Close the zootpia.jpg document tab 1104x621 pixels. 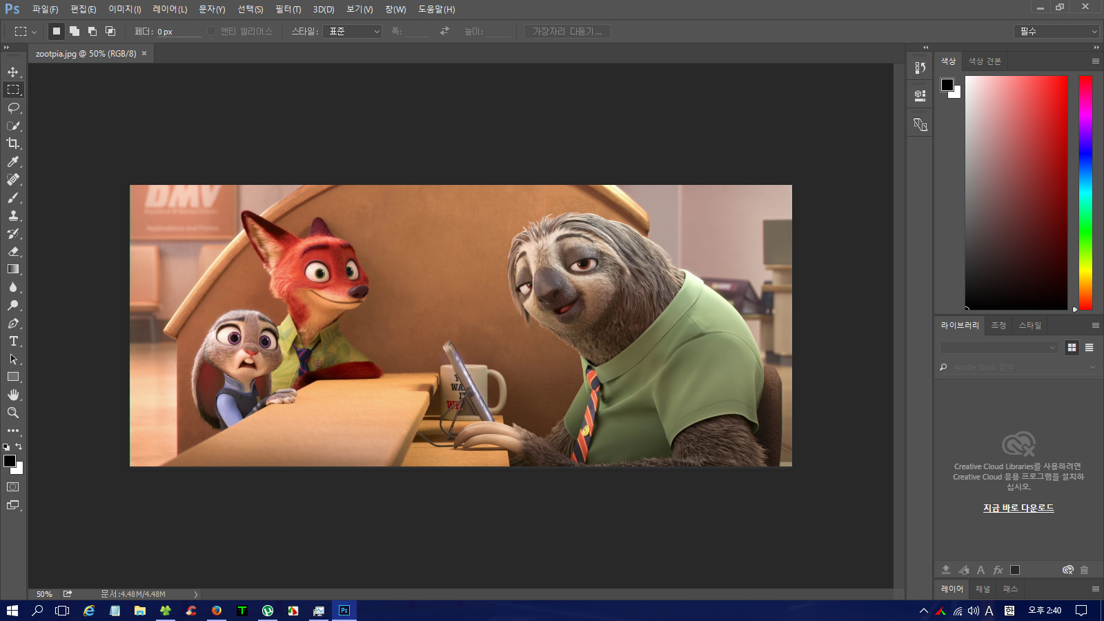point(144,53)
